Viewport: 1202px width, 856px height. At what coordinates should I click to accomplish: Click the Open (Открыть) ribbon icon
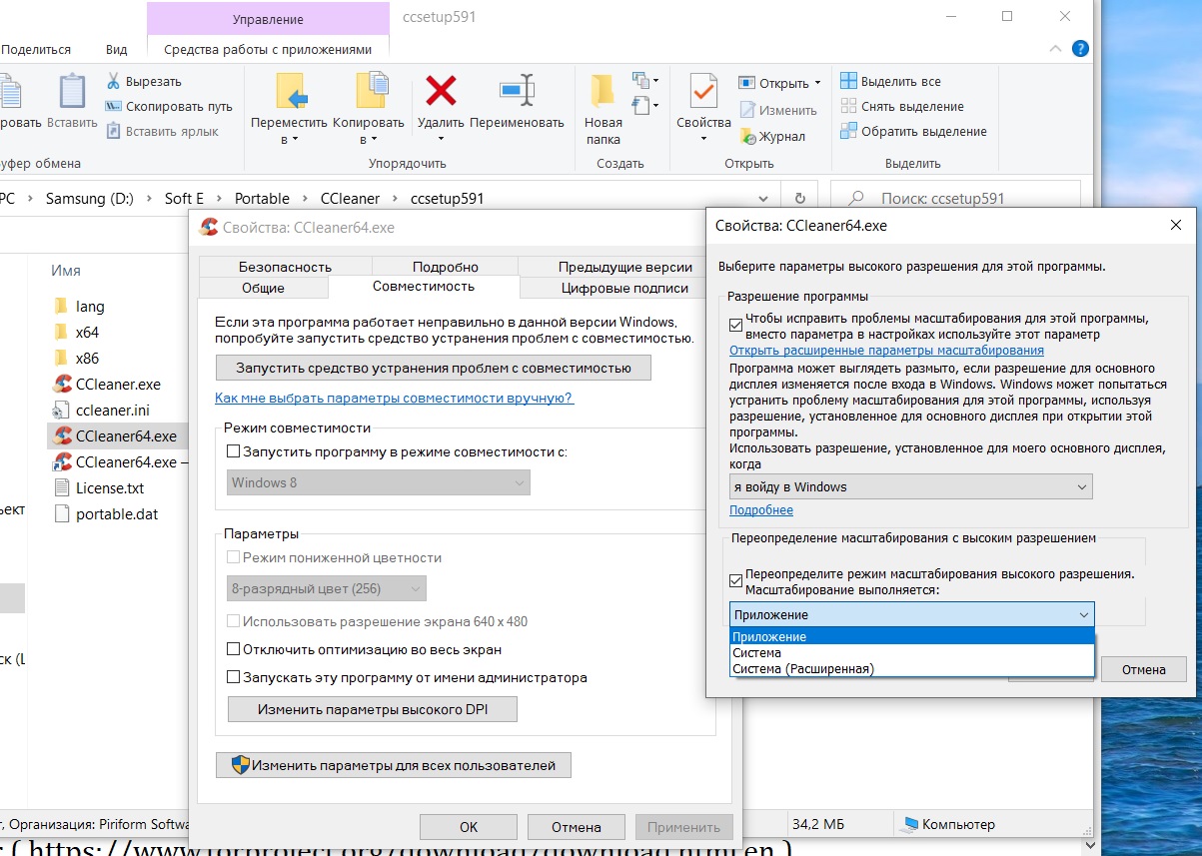[x=747, y=83]
